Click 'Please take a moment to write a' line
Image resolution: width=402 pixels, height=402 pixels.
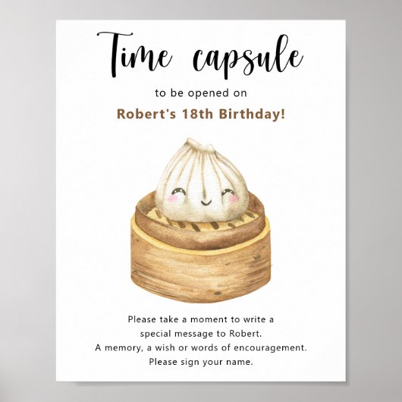tap(201, 319)
